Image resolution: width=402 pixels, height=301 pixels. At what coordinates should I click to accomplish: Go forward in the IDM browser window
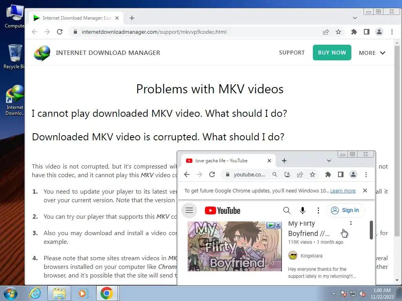coord(47,32)
